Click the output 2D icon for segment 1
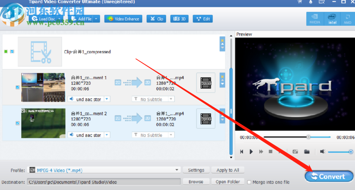Viewport: 355px width, 190px height. click(148, 82)
